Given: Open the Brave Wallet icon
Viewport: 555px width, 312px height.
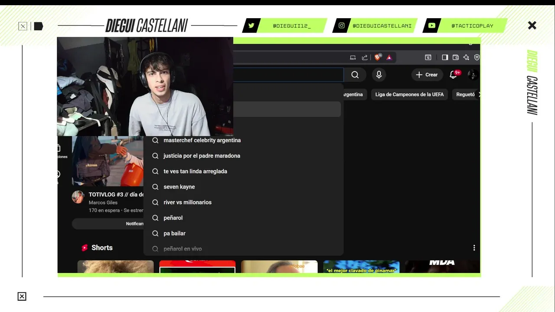Looking at the screenshot, I should [456, 57].
